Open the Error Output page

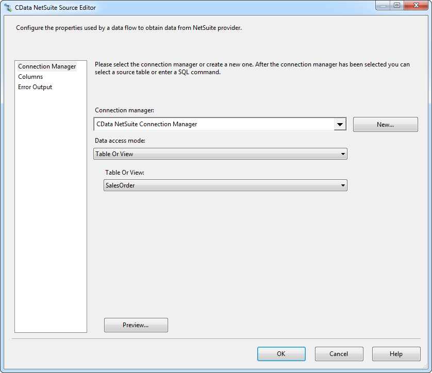(35, 87)
